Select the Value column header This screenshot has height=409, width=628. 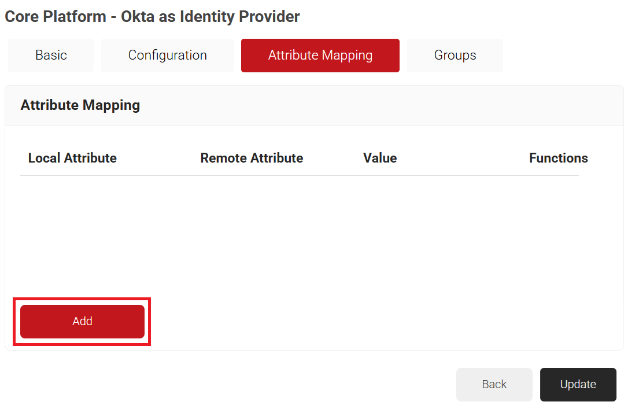(380, 159)
